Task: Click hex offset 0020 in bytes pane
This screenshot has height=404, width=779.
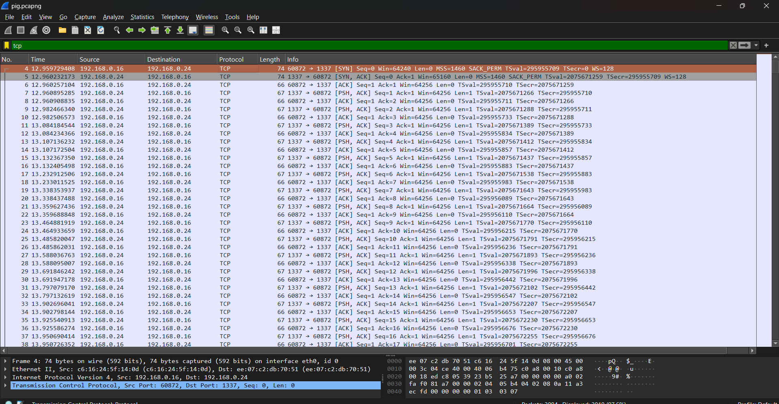Action: pyautogui.click(x=394, y=376)
